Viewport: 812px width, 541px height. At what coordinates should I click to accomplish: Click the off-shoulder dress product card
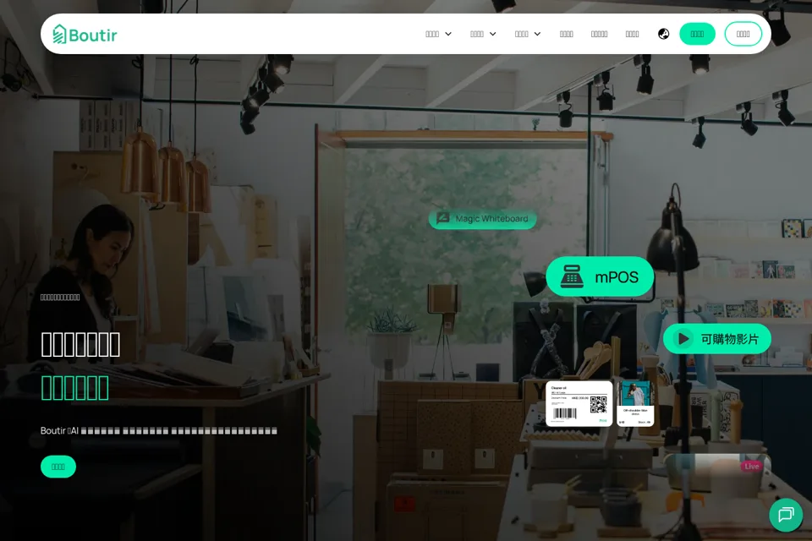[635, 403]
